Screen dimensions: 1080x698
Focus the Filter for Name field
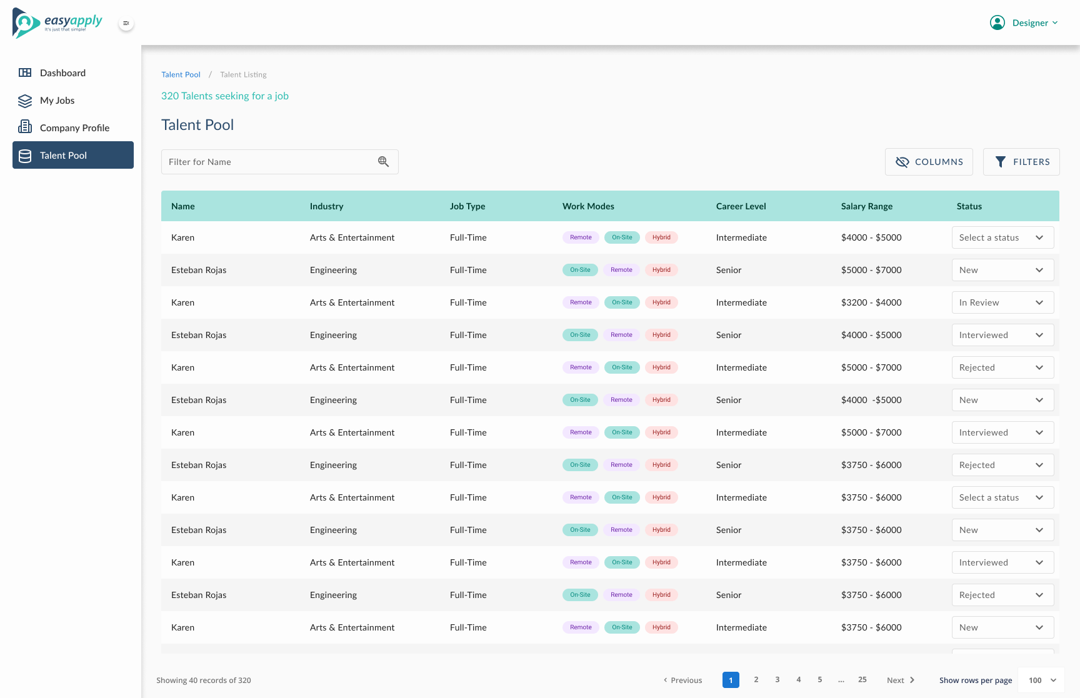pyautogui.click(x=269, y=162)
